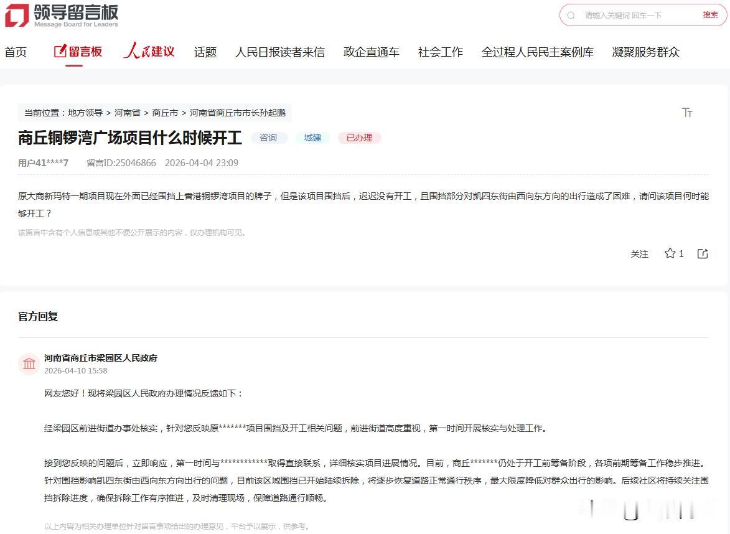Click the 搜索 search button
The image size is (730, 534).
[709, 15]
